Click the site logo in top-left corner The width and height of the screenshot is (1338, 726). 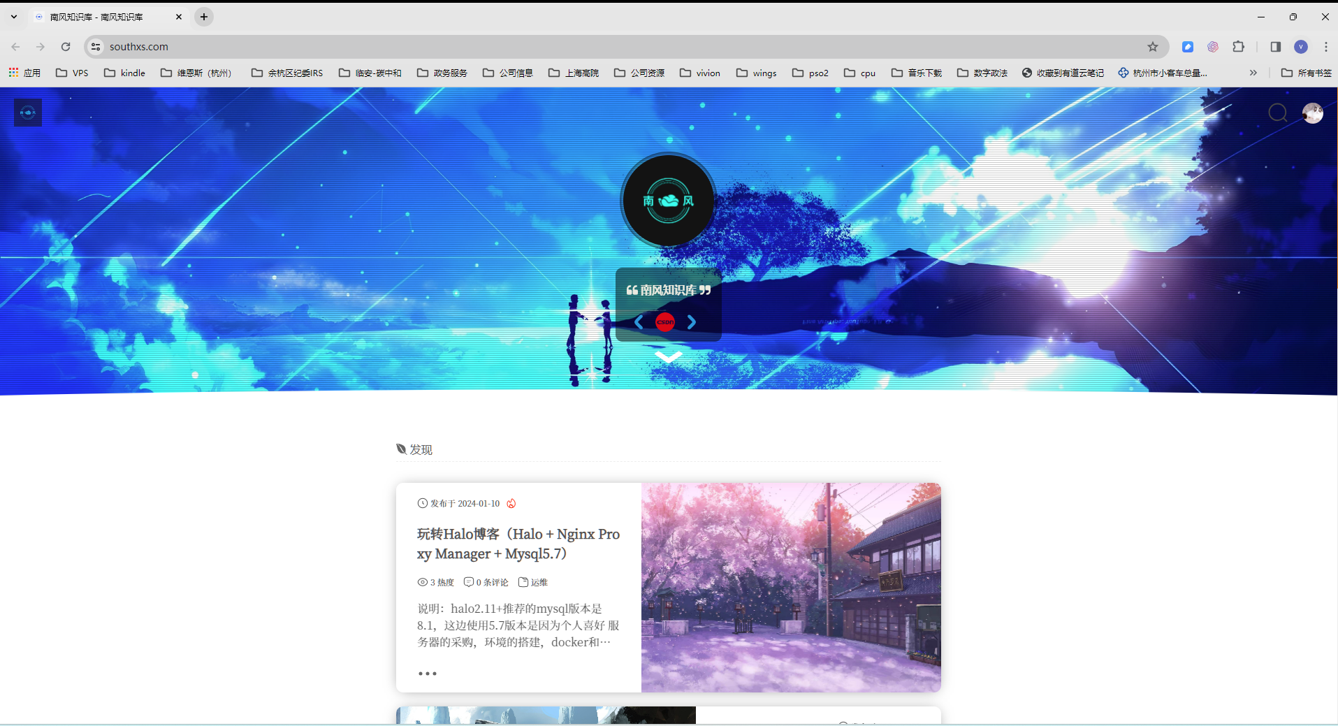pos(28,112)
